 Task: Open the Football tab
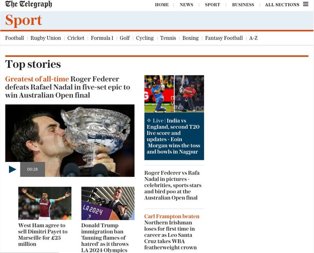point(15,38)
